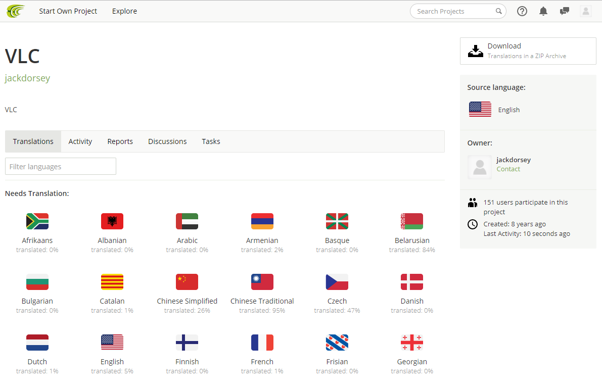Switch to the Activity tab
This screenshot has width=602, height=389.
pos(80,141)
